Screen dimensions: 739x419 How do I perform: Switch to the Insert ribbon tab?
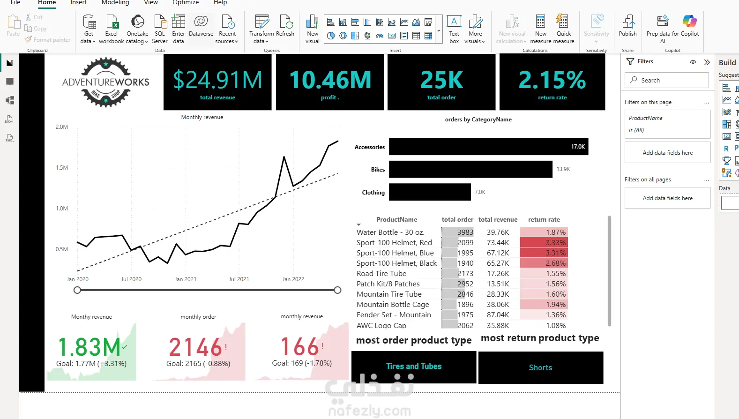point(78,2)
